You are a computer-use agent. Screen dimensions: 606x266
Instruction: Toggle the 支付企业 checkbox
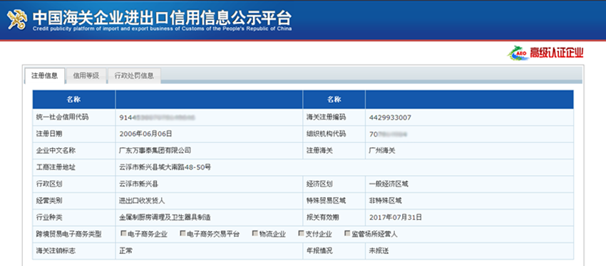pyautogui.click(x=302, y=233)
